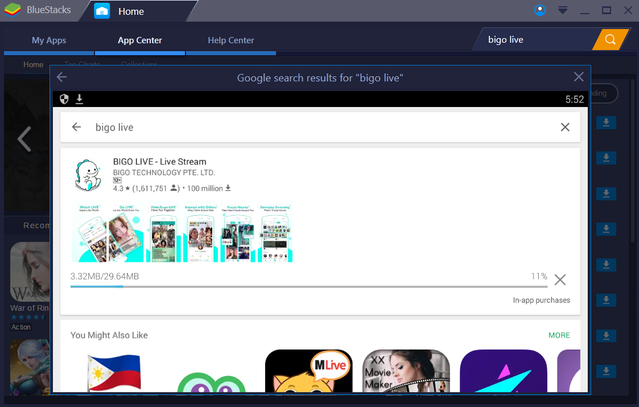Click the download arrow next to 100 million
The width and height of the screenshot is (639, 407).
tap(229, 188)
